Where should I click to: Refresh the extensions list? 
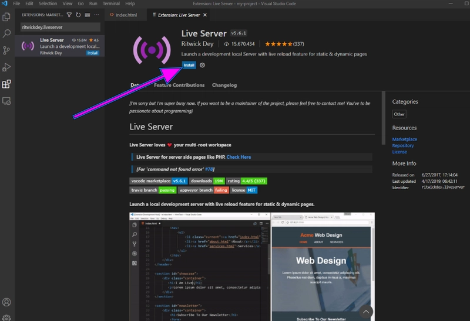click(78, 15)
